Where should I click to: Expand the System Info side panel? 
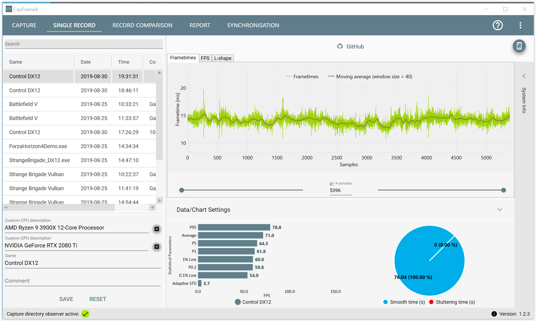(524, 76)
